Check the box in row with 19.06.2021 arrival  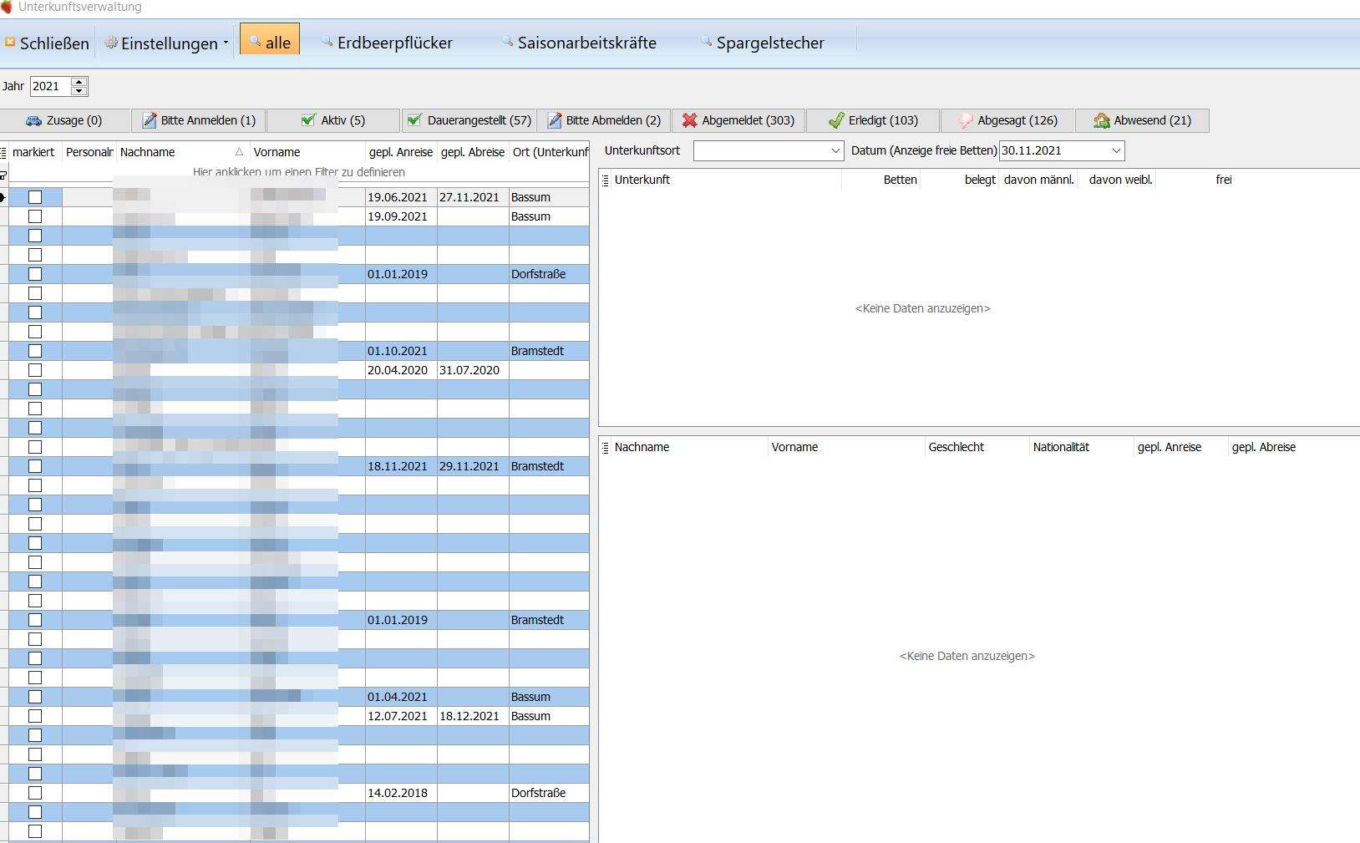35,197
